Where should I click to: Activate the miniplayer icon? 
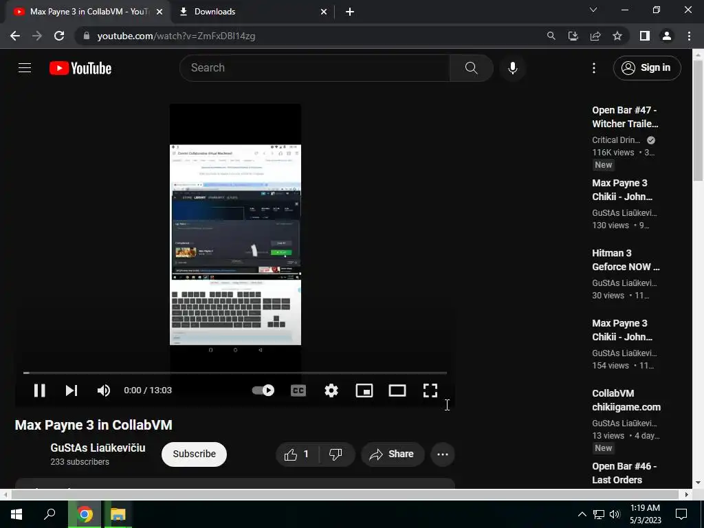364,390
